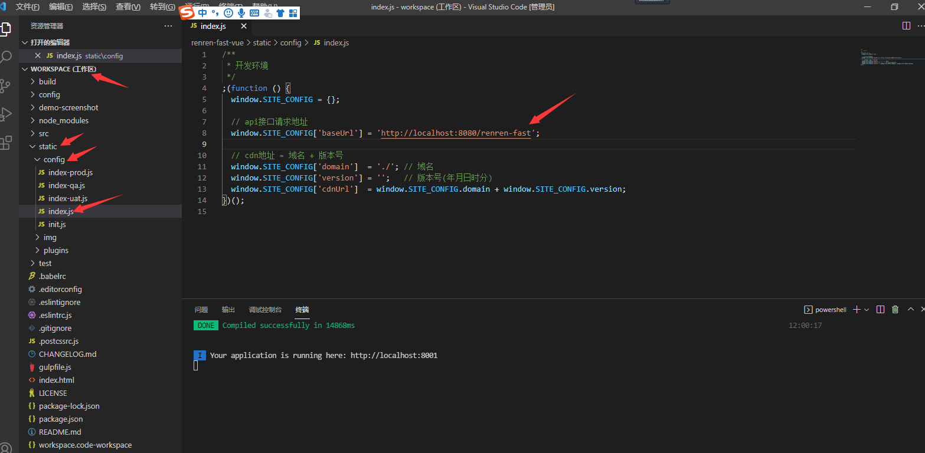Image resolution: width=925 pixels, height=453 pixels.
Task: Open the Search view in activity bar
Action: 5,57
